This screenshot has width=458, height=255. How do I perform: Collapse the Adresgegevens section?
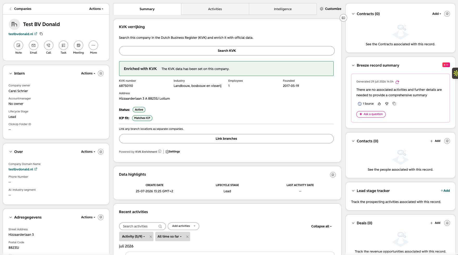coord(11,217)
